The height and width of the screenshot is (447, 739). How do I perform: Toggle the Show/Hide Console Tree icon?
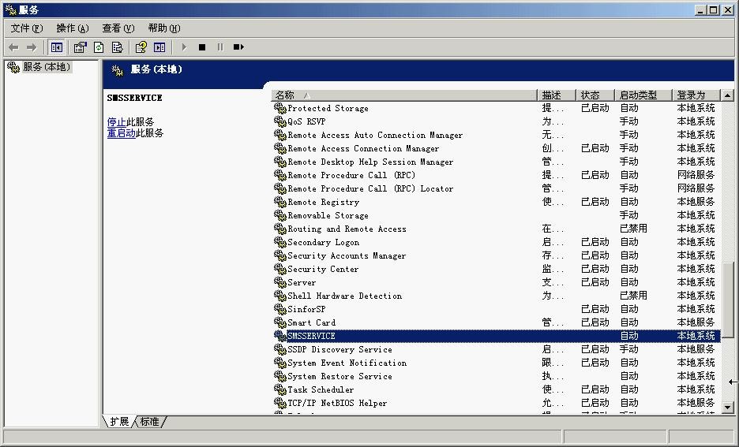point(57,47)
